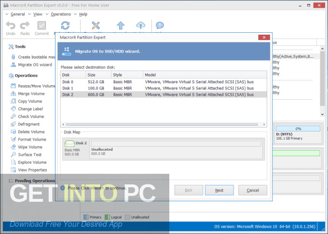Image resolution: width=328 pixels, height=234 pixels.
Task: Click the main window scroll-down arrow
Action: pyautogui.click(x=322, y=115)
